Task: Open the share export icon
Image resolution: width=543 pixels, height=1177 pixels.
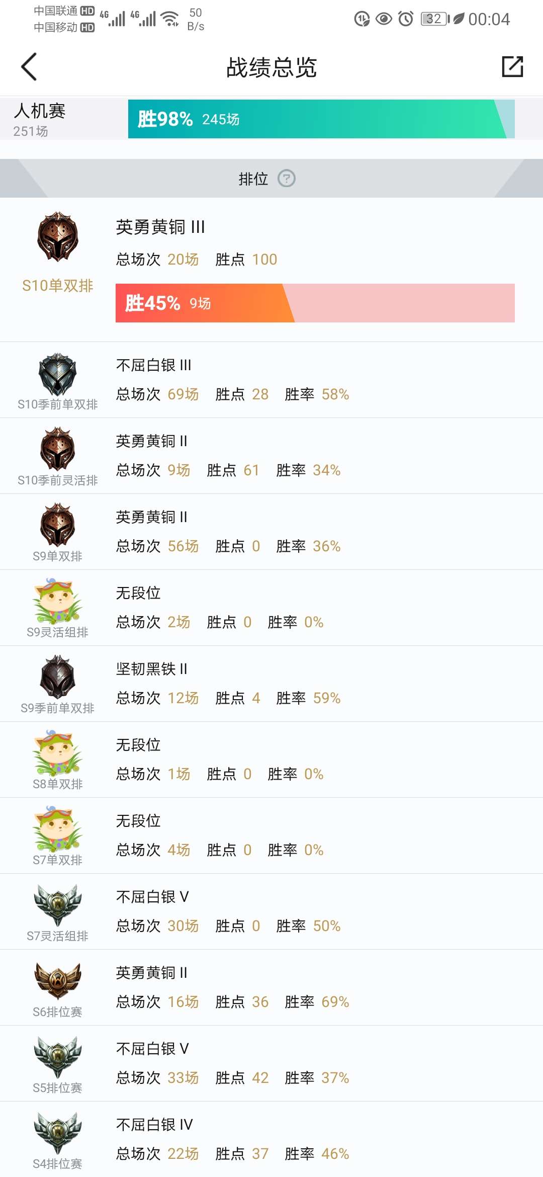Action: point(512,67)
